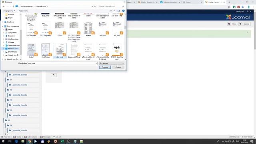Open Joomla Options button

244,24
